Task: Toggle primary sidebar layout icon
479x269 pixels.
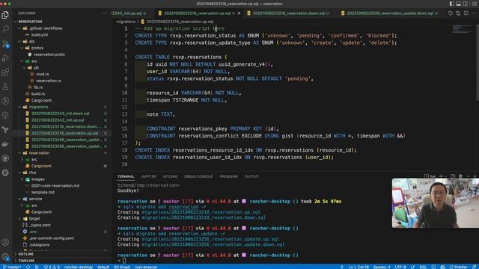Action: (x=451, y=4)
